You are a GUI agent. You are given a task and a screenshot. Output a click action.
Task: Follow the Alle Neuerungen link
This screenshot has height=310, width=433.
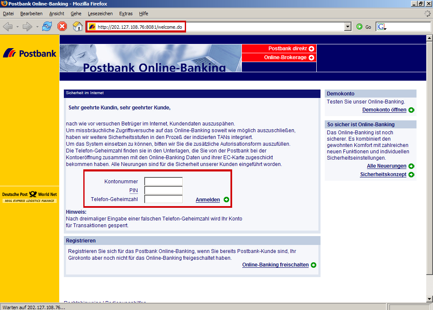[386, 166]
